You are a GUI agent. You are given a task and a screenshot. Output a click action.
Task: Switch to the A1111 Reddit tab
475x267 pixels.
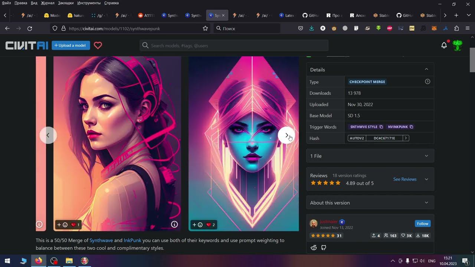click(147, 15)
